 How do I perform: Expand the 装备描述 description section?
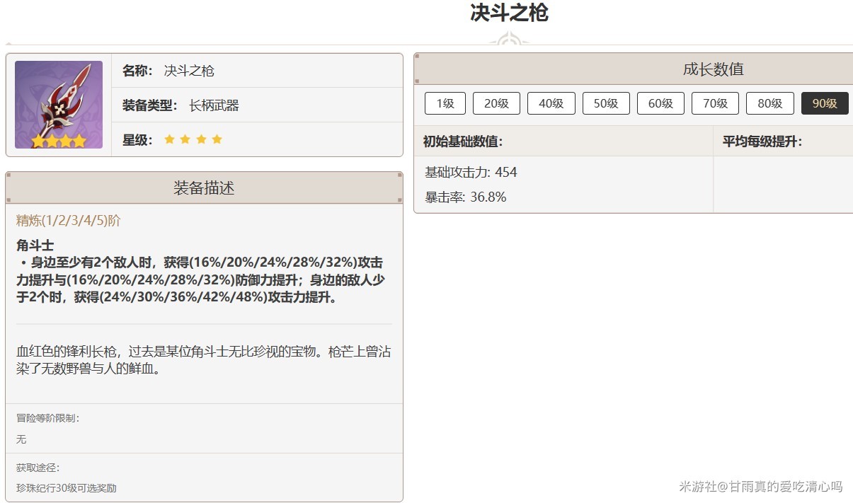coord(203,188)
